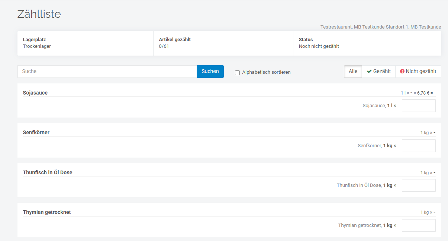Click the Artikel gezählt 0/61 counter
The width and height of the screenshot is (448, 241).
point(223,43)
